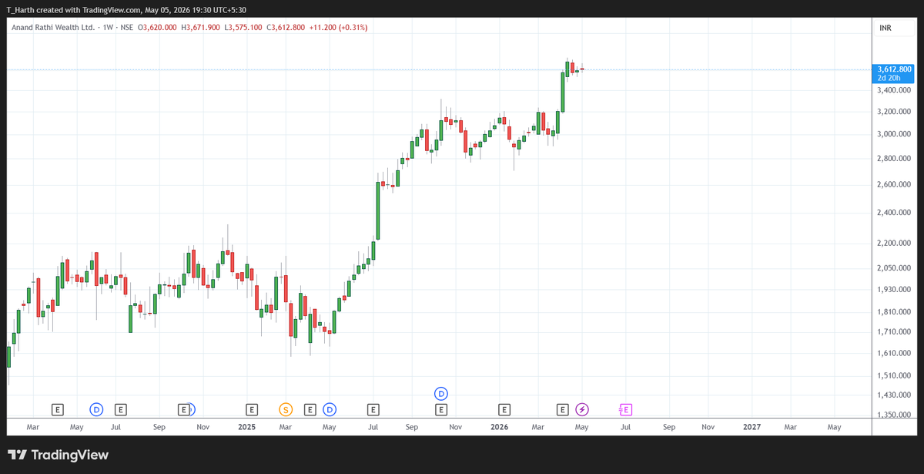Open the earnings E marker above the 2026 label
The height and width of the screenshot is (474, 924).
[504, 409]
